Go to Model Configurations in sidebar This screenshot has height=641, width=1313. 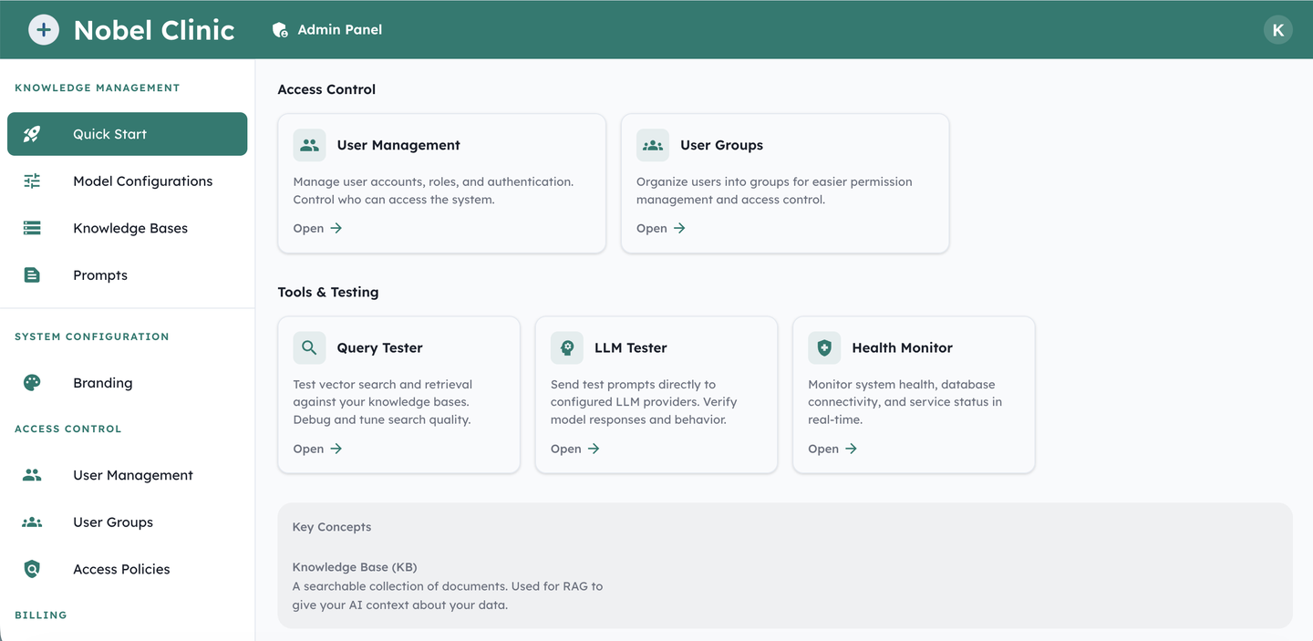127,181
